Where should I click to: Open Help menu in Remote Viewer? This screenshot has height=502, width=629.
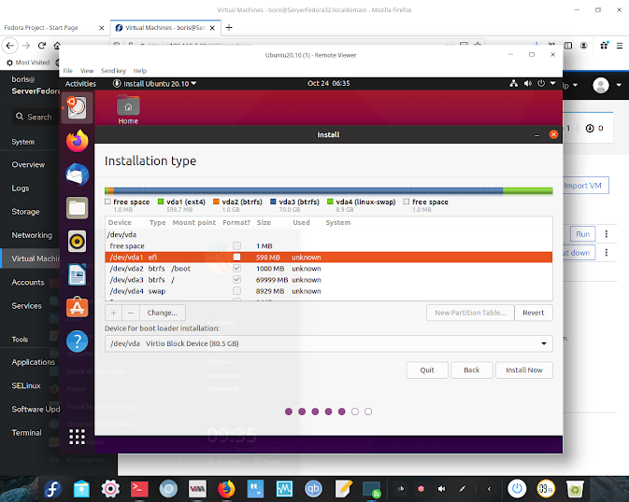pyautogui.click(x=140, y=71)
